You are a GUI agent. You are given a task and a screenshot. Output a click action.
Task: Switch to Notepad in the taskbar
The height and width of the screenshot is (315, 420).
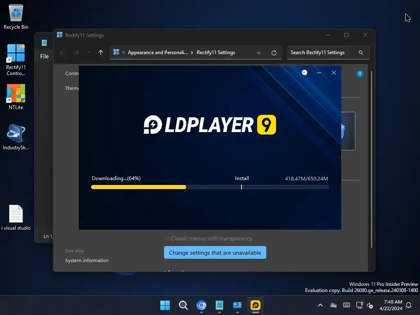[219, 305]
